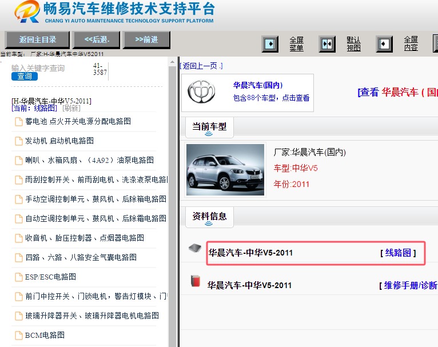Screen dimensions: 438x347
Task: Click the full-screen menu (全屏菜单) icon
Action: click(270, 44)
